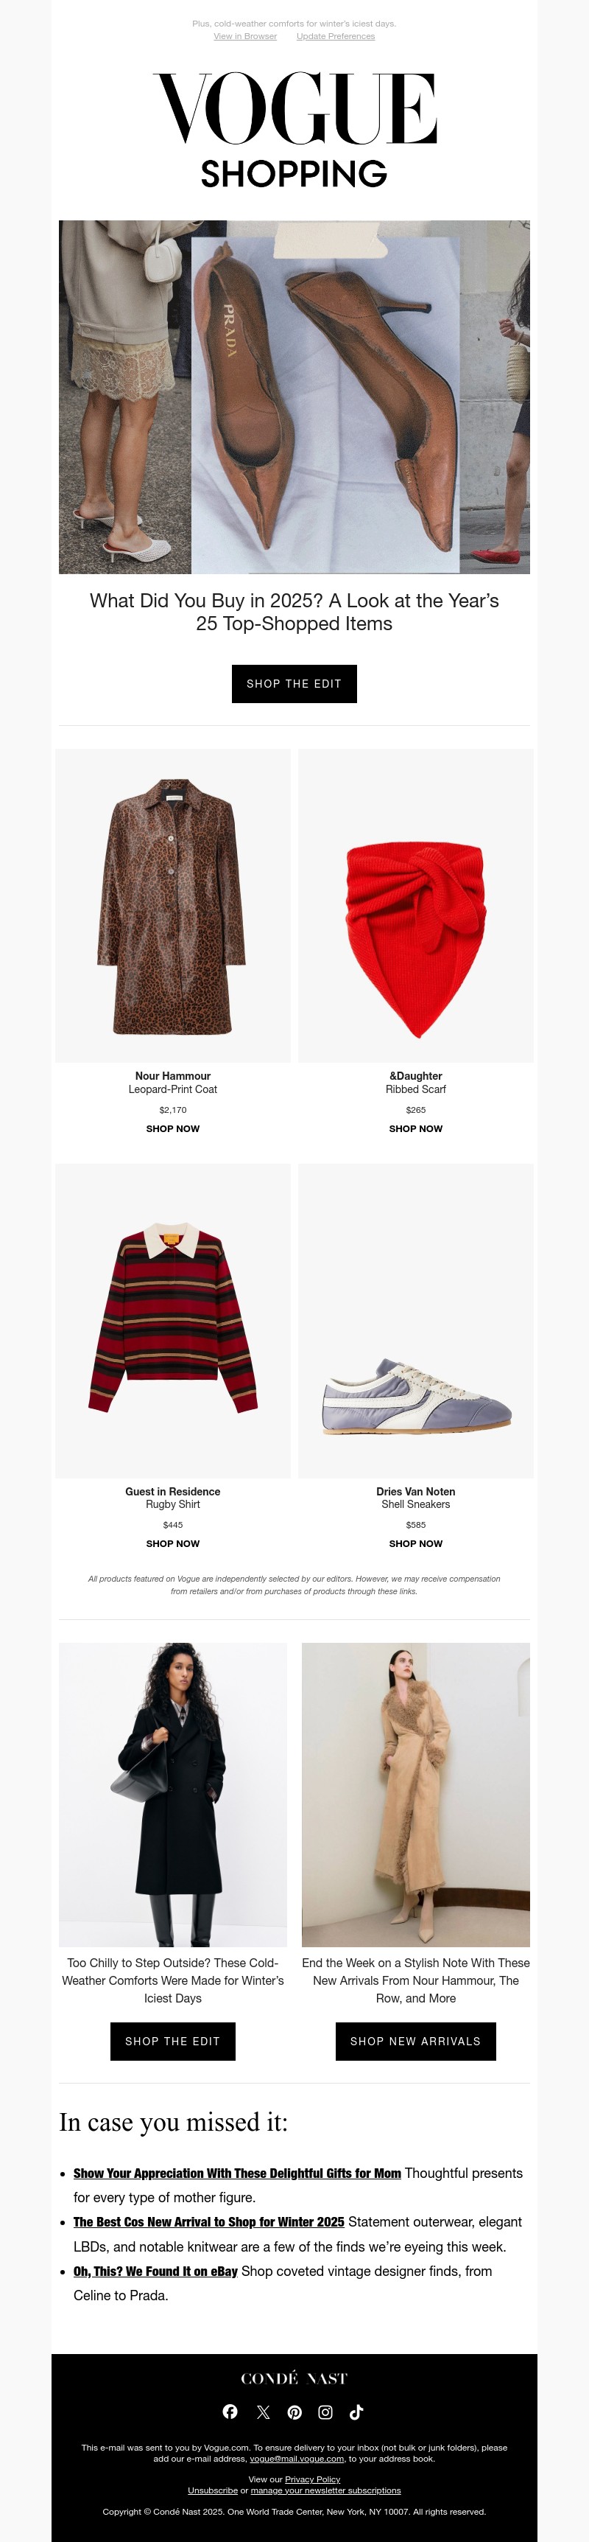
Task: Click the Shop New Arrivals button
Action: coord(416,2042)
